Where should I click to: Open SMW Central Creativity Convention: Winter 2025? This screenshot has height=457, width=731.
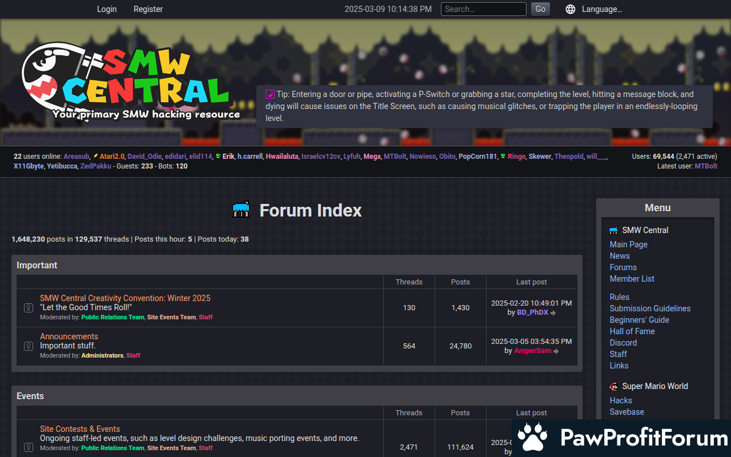(x=125, y=298)
